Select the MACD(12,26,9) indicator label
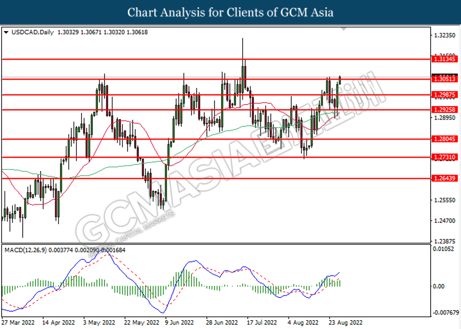The height and width of the screenshot is (329, 461). (26, 250)
